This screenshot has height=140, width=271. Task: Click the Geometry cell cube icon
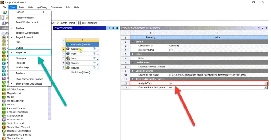coord(68,49)
